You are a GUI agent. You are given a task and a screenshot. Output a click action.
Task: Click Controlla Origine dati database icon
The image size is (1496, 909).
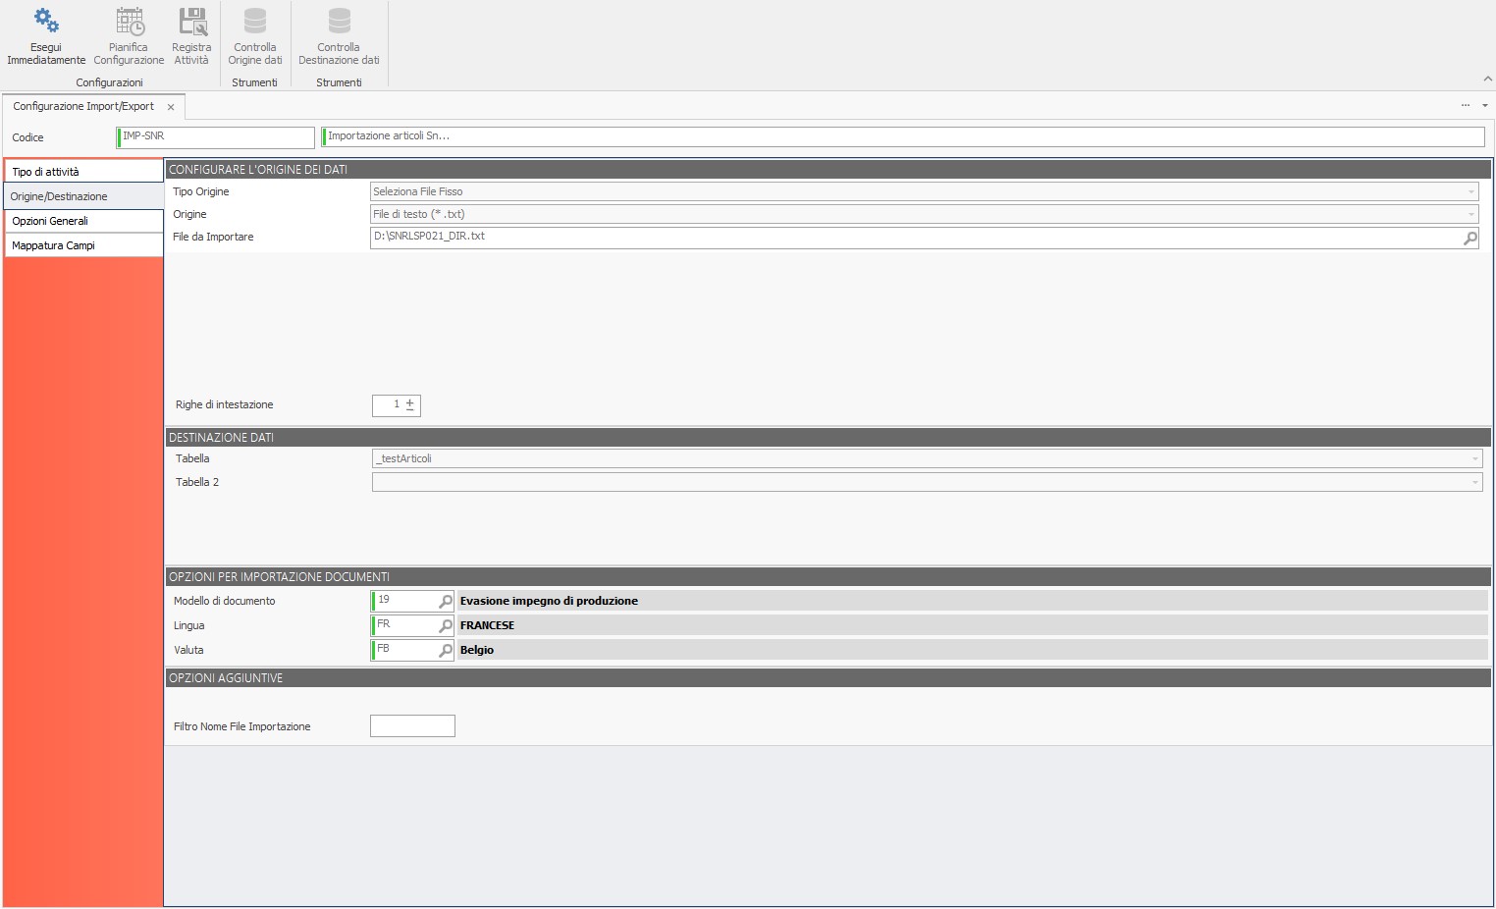tap(255, 21)
